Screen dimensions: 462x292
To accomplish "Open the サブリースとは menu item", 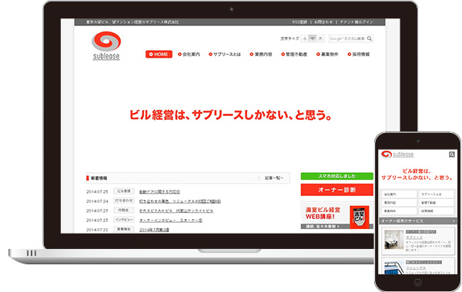I will tap(225, 54).
